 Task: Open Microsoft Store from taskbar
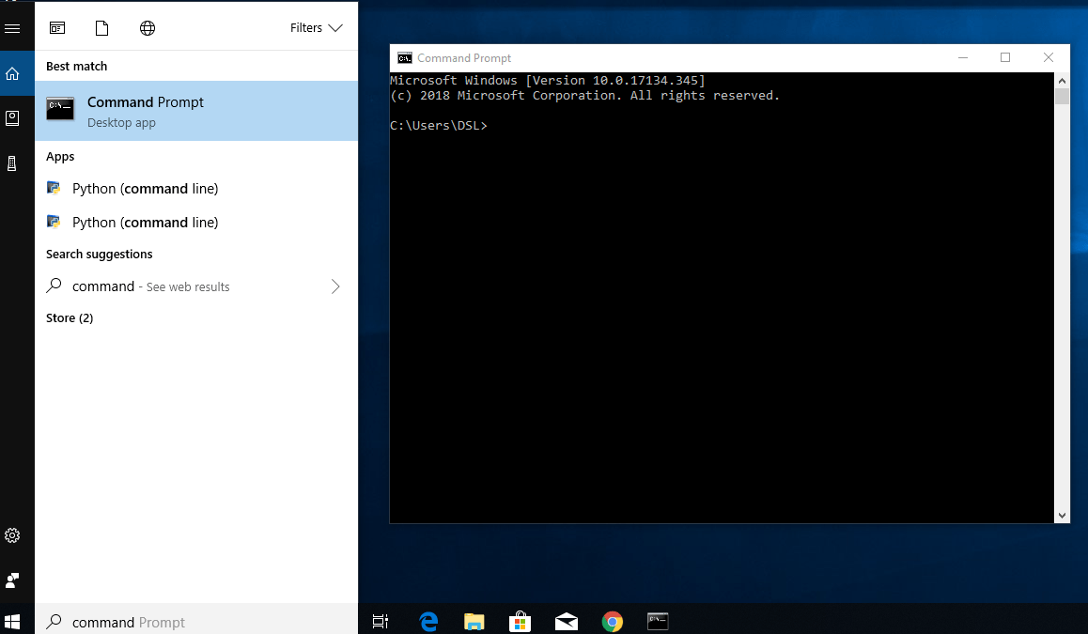point(520,622)
